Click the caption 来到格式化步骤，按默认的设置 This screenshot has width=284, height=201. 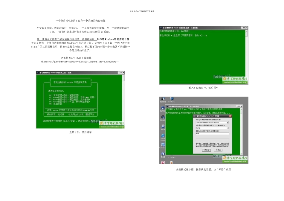pos(204,170)
